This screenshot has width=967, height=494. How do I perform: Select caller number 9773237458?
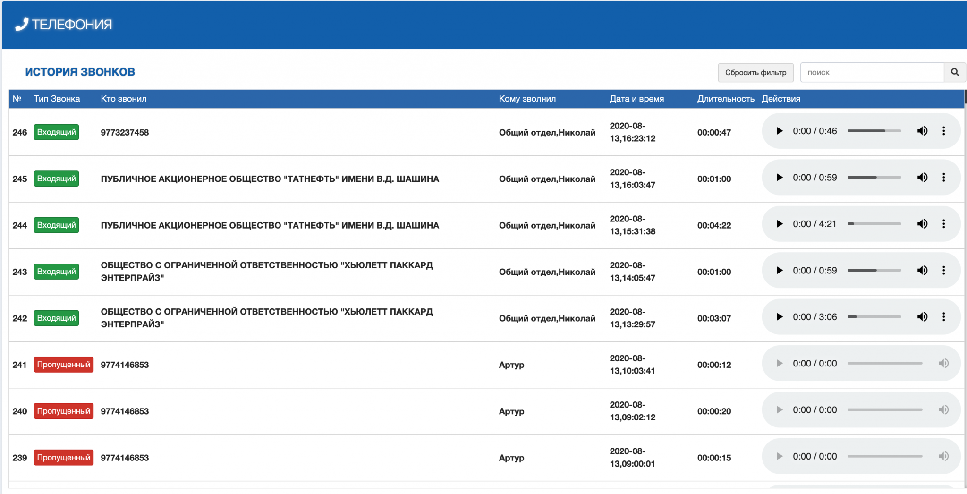(x=125, y=132)
